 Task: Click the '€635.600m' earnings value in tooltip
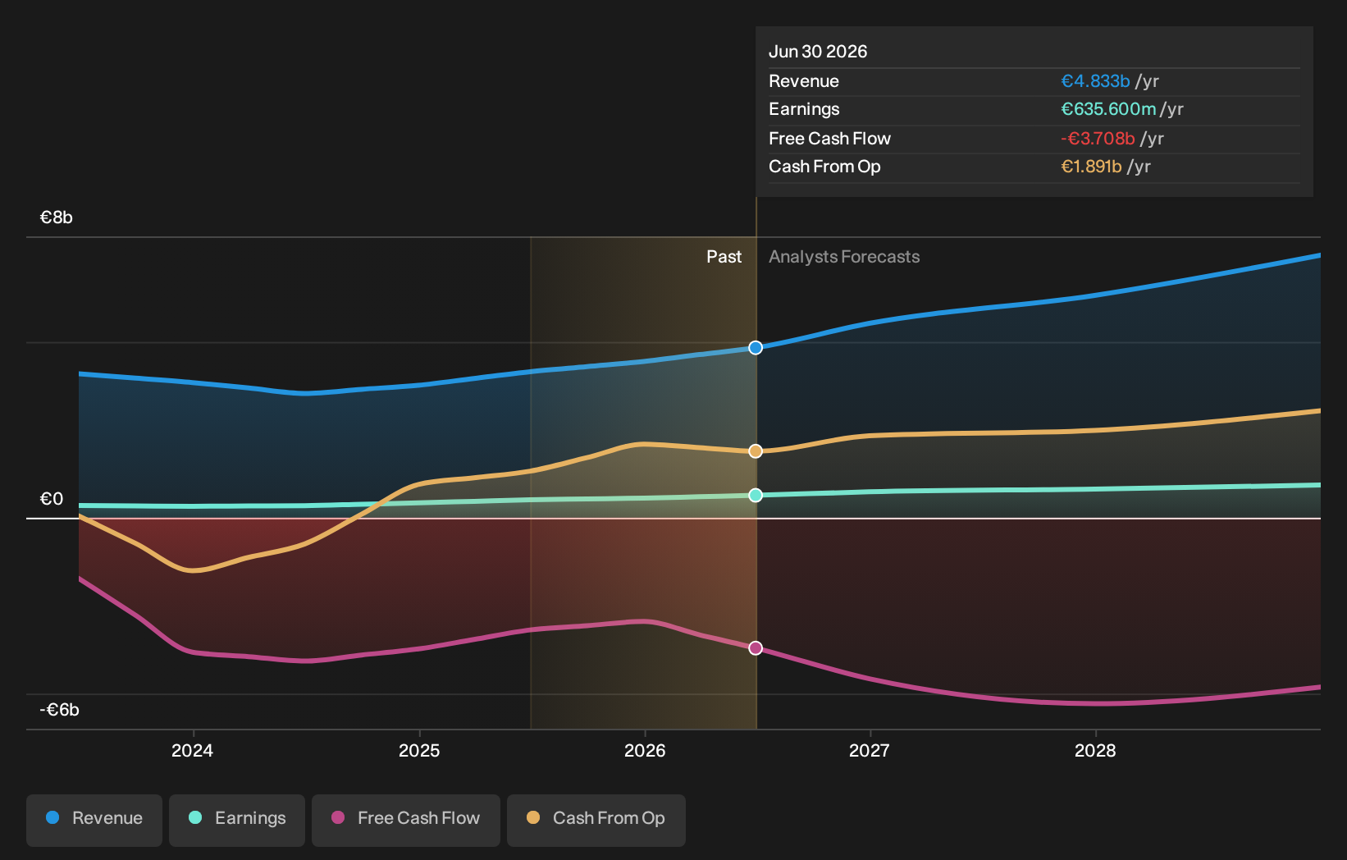(1108, 109)
